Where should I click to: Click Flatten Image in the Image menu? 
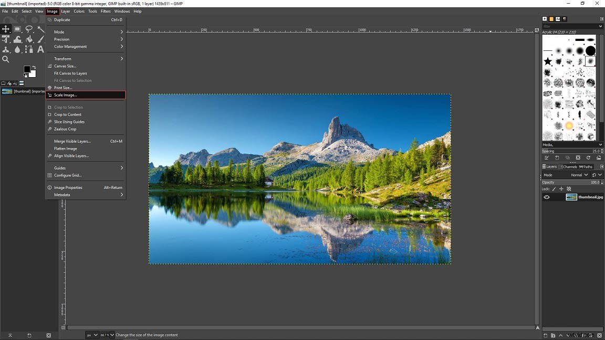point(65,148)
